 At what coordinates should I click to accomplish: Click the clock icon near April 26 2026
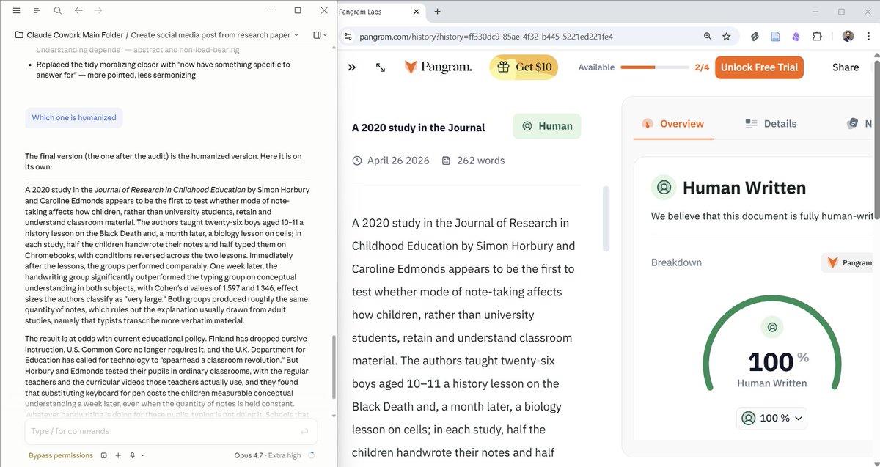pos(357,161)
